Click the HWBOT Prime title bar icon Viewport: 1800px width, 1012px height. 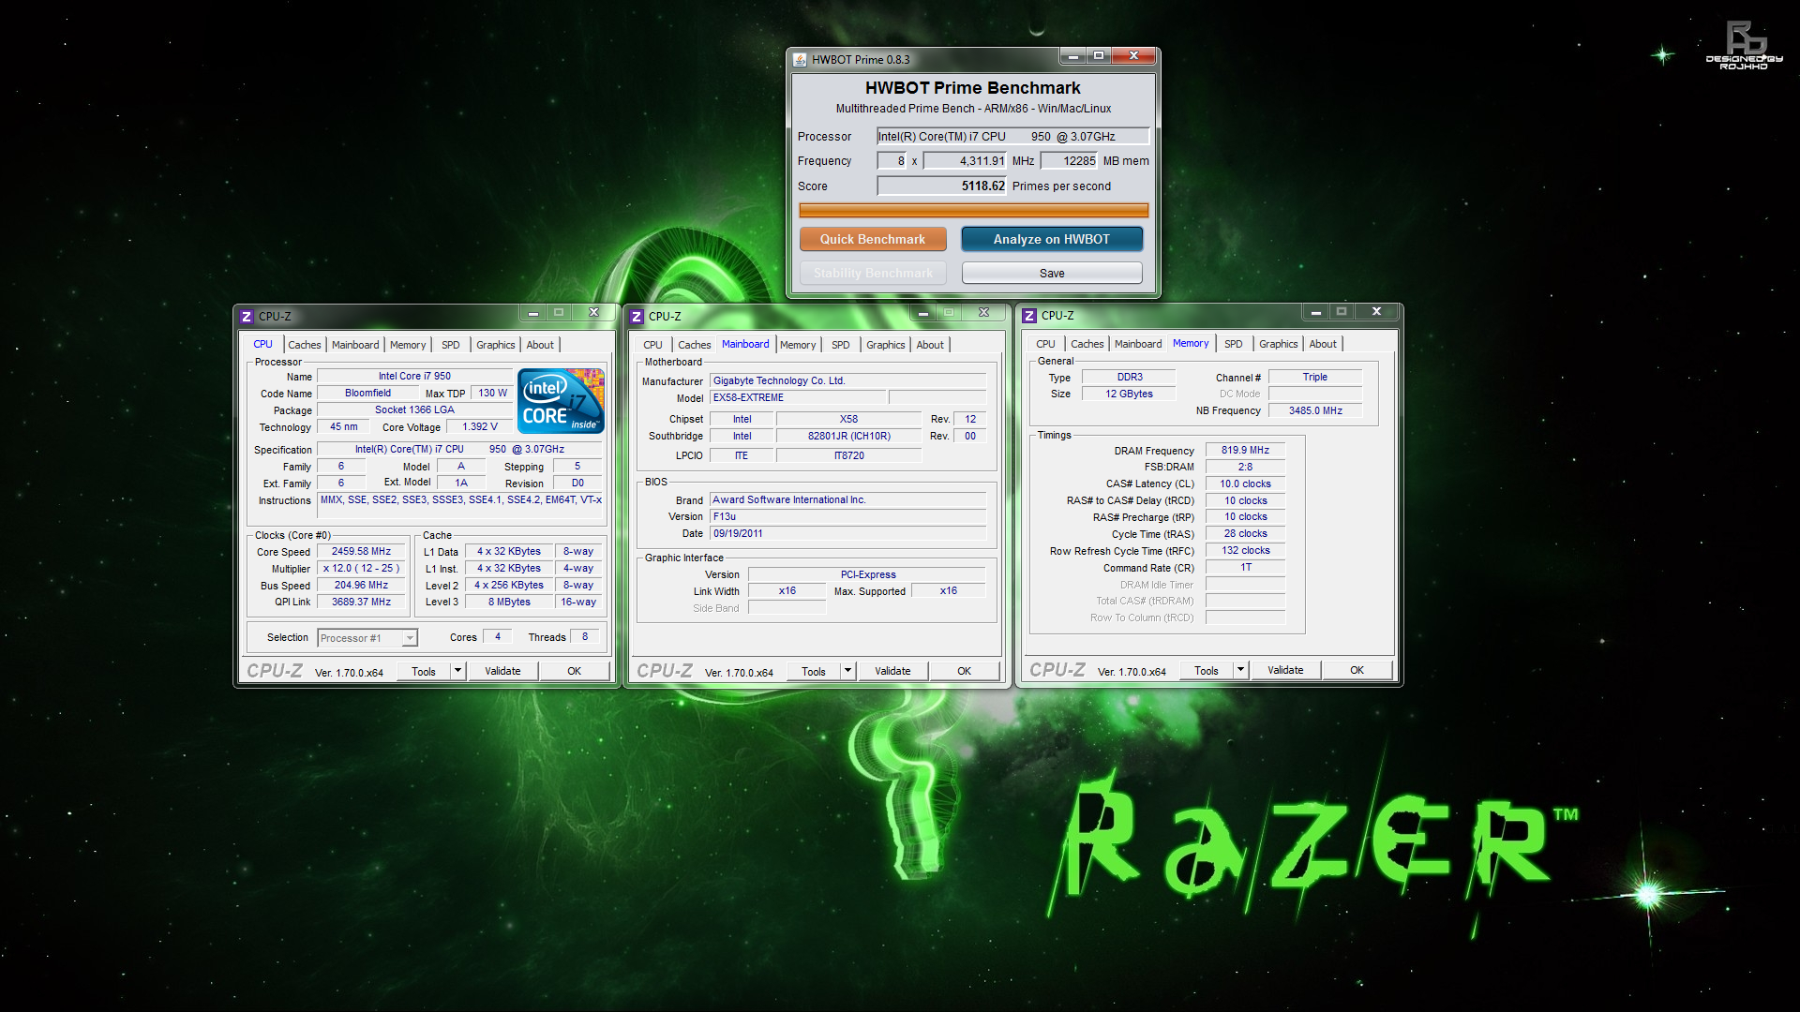(x=800, y=59)
